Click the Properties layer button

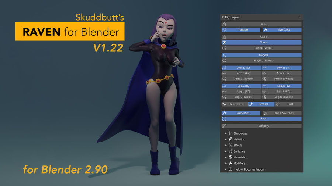[x=241, y=113]
